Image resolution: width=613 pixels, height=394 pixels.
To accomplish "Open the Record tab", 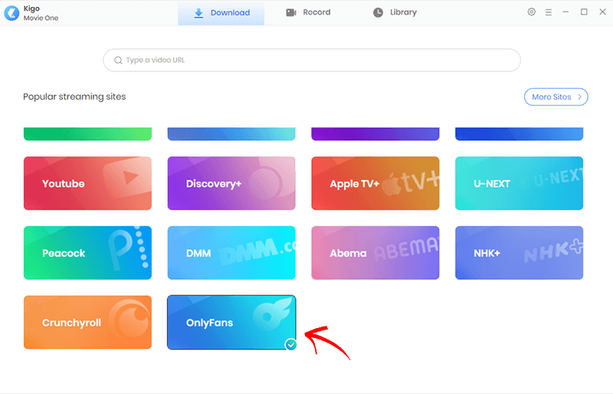I will [x=308, y=13].
